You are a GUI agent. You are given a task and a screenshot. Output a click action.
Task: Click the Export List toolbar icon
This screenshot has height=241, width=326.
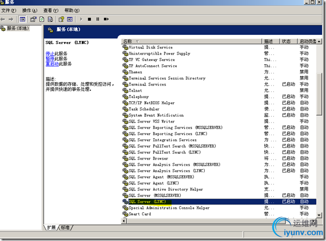[x=50, y=19]
